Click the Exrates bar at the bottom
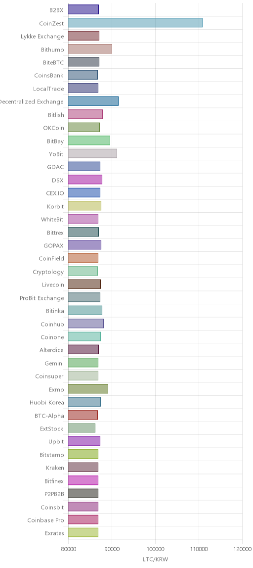 click(x=83, y=532)
